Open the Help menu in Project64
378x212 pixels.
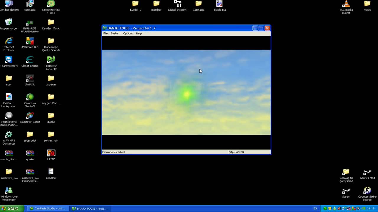click(139, 33)
